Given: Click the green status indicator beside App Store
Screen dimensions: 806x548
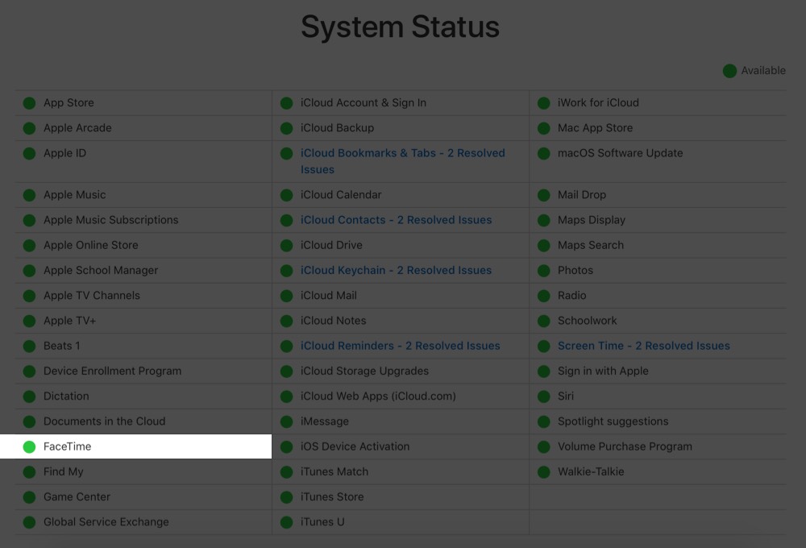Looking at the screenshot, I should [29, 102].
